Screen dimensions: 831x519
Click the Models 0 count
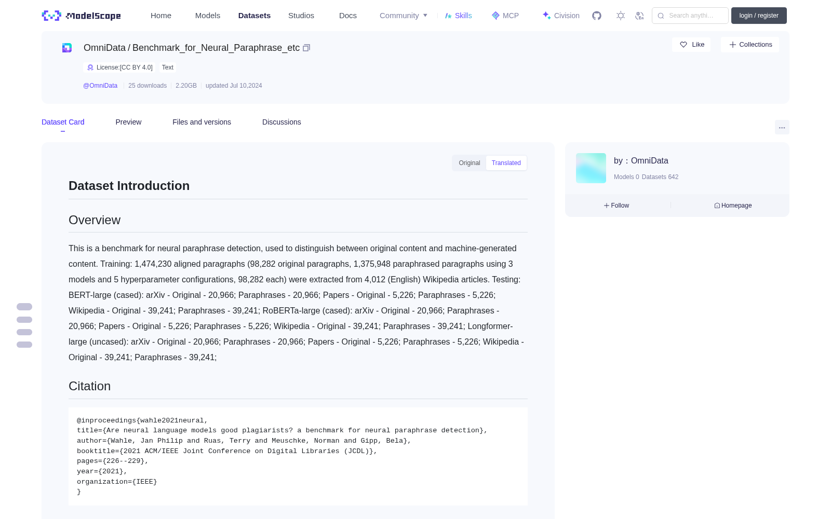(x=626, y=177)
